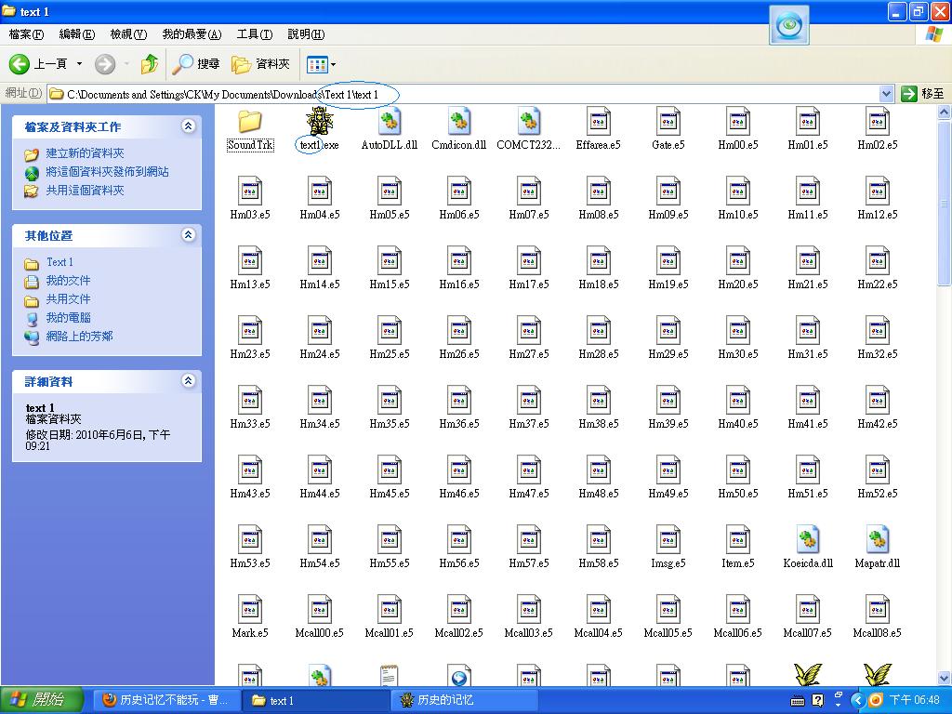Image resolution: width=952 pixels, height=714 pixels.
Task: Click the Up one level folder icon
Action: point(149,64)
